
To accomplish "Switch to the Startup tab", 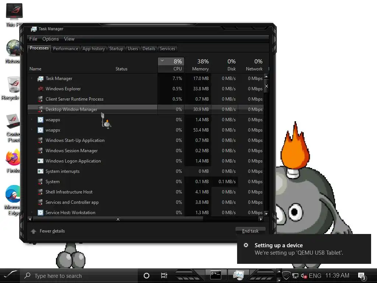I will pos(116,49).
